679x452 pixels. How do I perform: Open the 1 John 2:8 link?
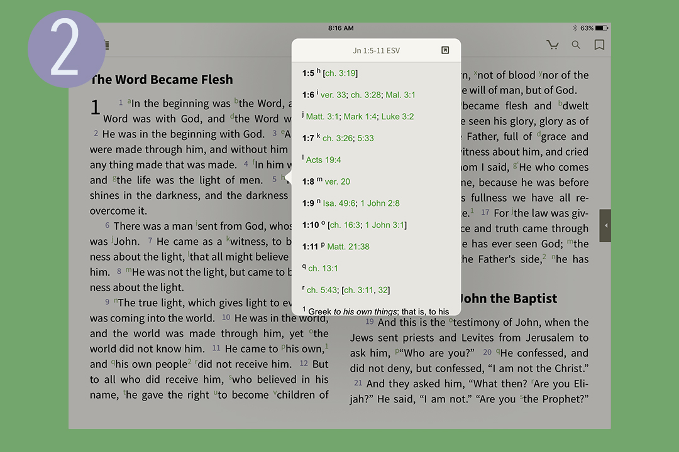click(380, 203)
